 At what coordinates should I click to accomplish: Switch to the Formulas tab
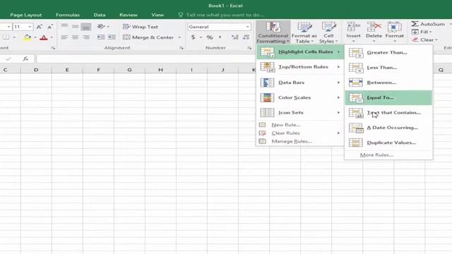[68, 15]
